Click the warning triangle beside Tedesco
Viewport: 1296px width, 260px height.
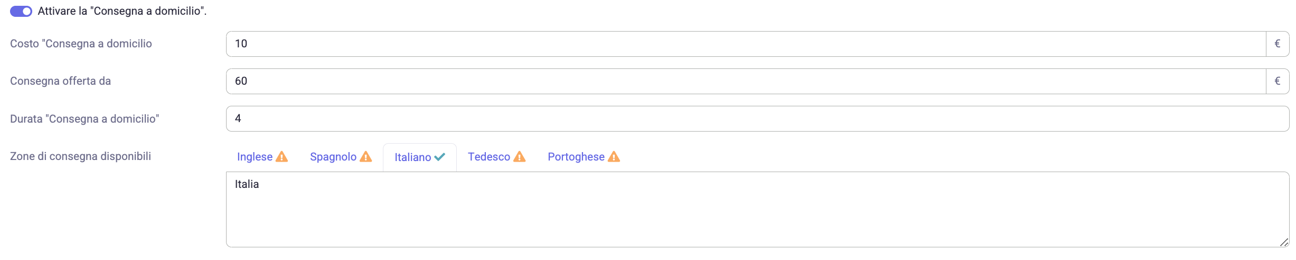[x=520, y=157]
